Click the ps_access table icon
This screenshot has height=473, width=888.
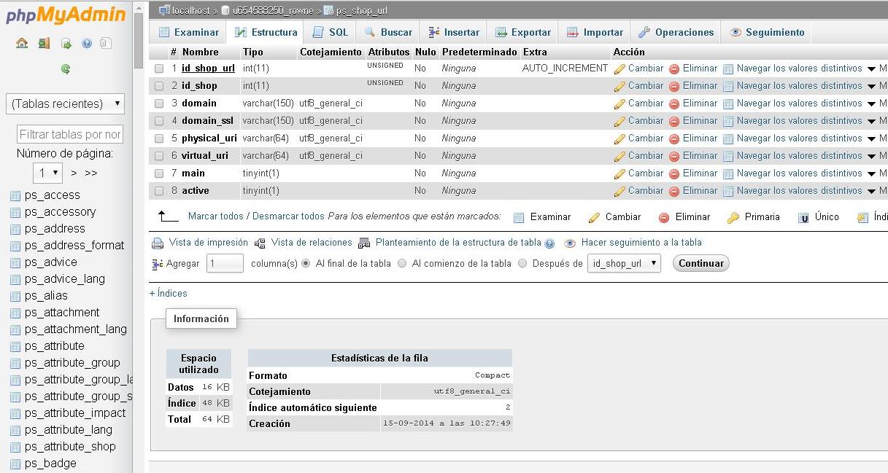15,195
